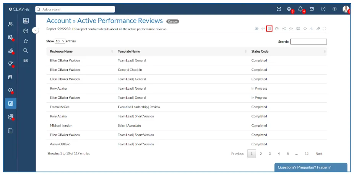This screenshot has height=175, width=354.
Task: Open the clipboard sidebar icon
Action: coord(10,130)
